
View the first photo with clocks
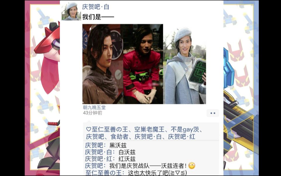[x=103, y=64]
